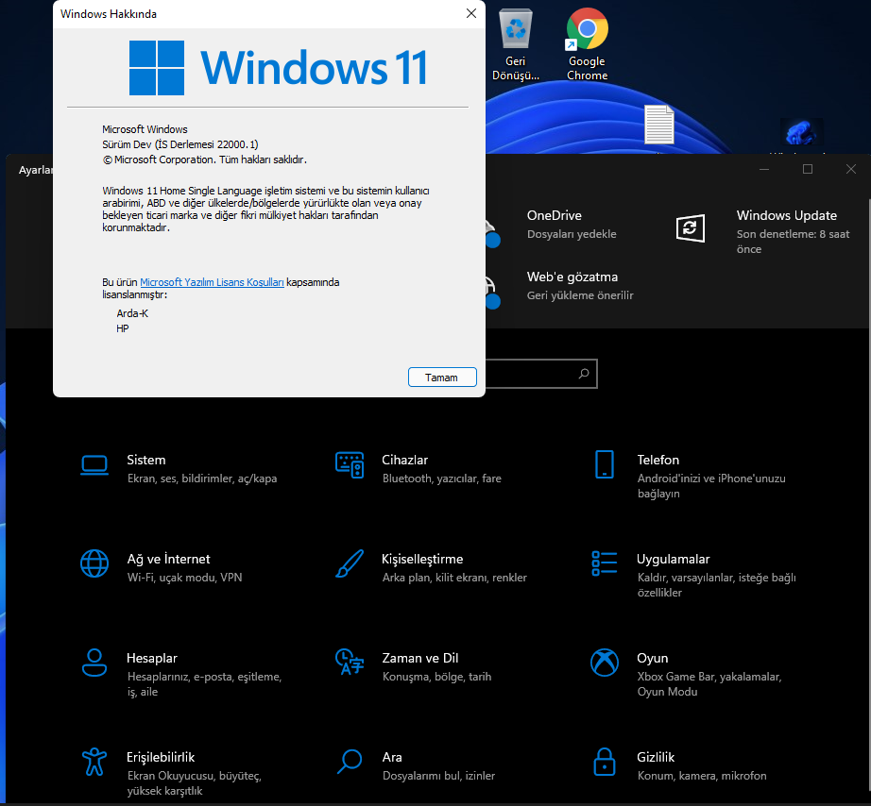Screen dimensions: 871x806
Task: Click the search magnifier in the Settings search box
Action: point(584,374)
